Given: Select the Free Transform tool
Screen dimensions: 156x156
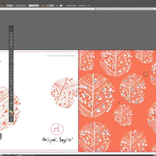Looking at the screenshot, I should pyautogui.click(x=11, y=72).
